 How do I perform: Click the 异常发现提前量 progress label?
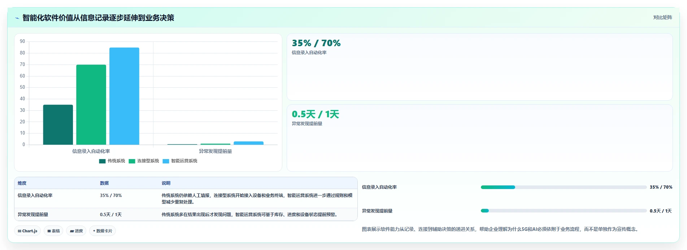pos(377,211)
